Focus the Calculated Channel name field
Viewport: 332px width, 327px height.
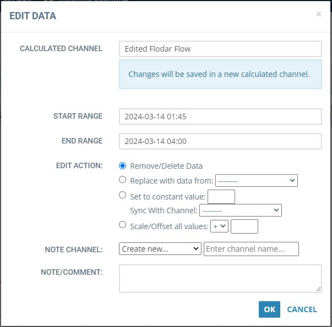coord(220,49)
